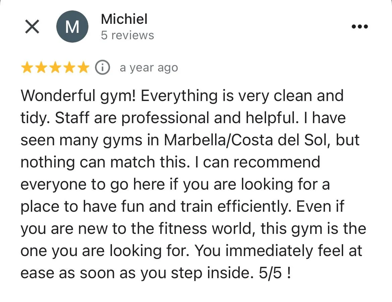
Task: Click the info icon beside the stars
Action: click(103, 67)
